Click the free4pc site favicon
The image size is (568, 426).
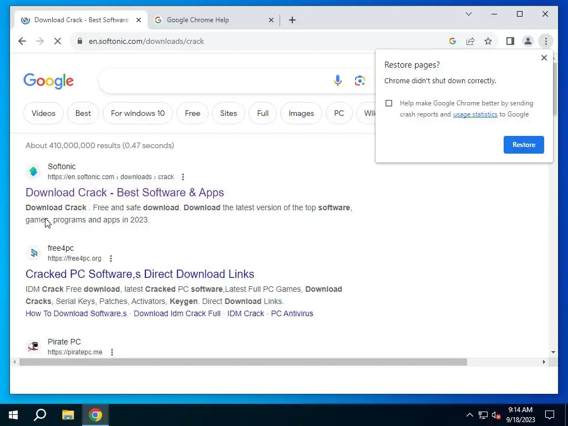click(x=33, y=253)
